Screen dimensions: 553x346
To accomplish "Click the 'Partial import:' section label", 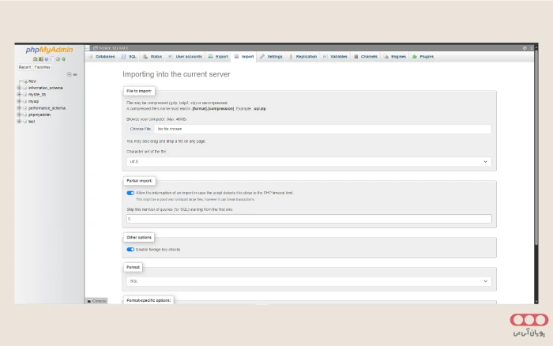I will pyautogui.click(x=139, y=181).
